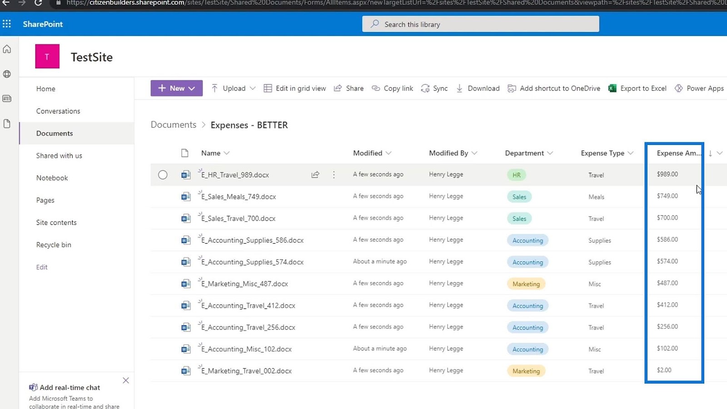This screenshot has width=727, height=409.
Task: Click Marketing pill on E_Marketing_Misc_487 row
Action: (x=526, y=284)
